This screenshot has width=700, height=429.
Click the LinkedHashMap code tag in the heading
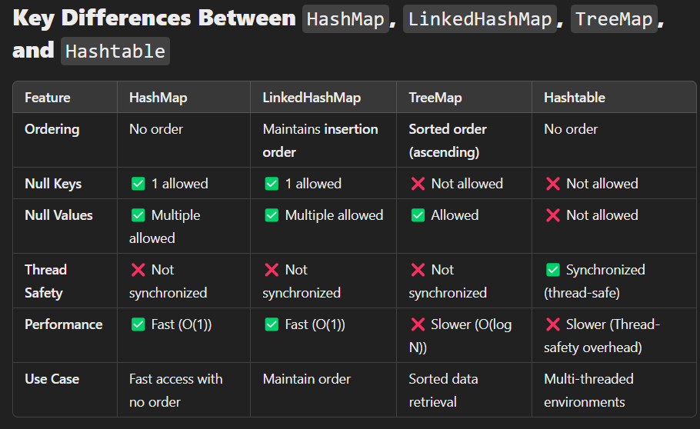pos(480,19)
